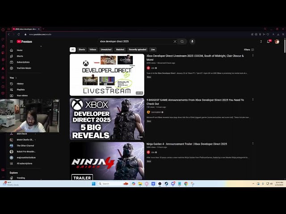286x214 pixels.
Task: Open the channel under 5 BIGGEST video
Action: (155, 112)
